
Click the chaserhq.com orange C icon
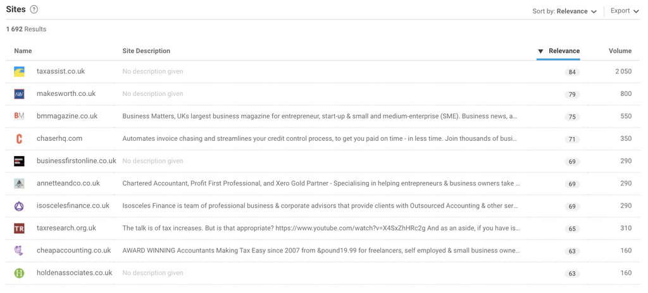pos(20,139)
